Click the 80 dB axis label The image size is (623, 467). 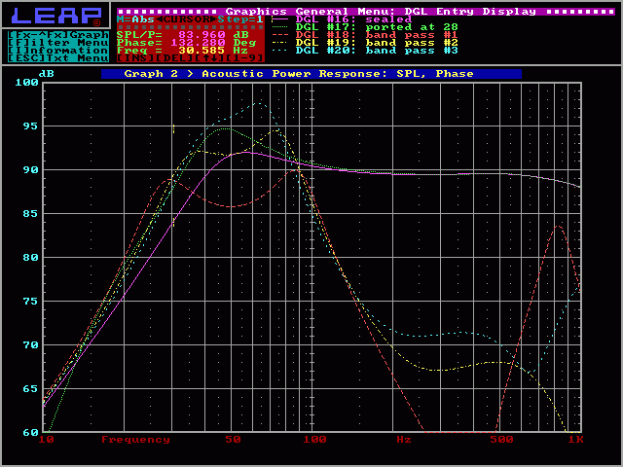31,258
